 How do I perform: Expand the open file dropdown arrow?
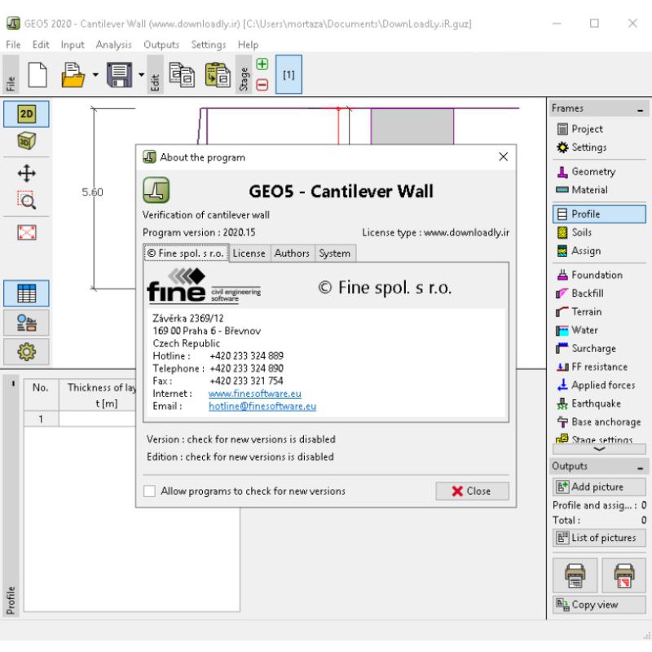point(95,75)
